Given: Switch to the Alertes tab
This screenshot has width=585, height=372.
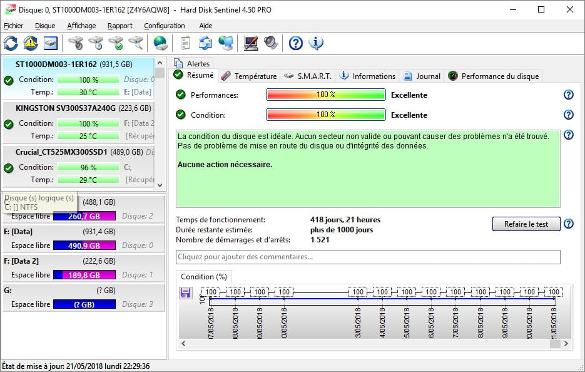Looking at the screenshot, I should click(x=193, y=63).
